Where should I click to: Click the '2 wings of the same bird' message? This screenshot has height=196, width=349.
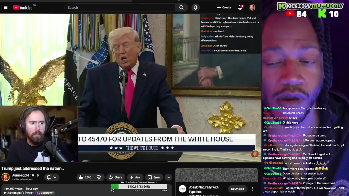(319, 183)
